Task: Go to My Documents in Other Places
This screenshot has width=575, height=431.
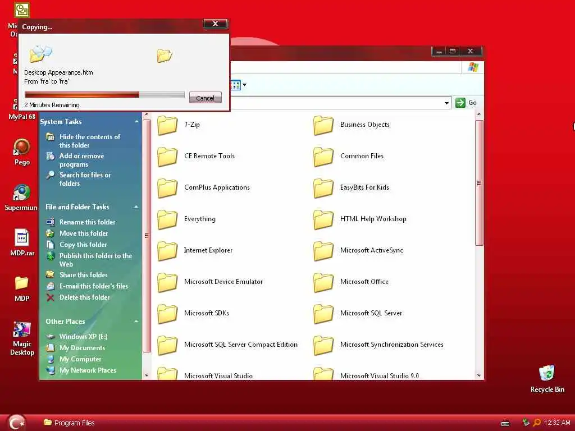Action: coord(82,348)
